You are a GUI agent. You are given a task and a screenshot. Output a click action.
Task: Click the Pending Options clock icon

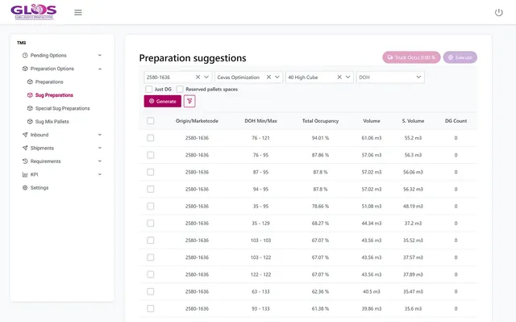[25, 56]
